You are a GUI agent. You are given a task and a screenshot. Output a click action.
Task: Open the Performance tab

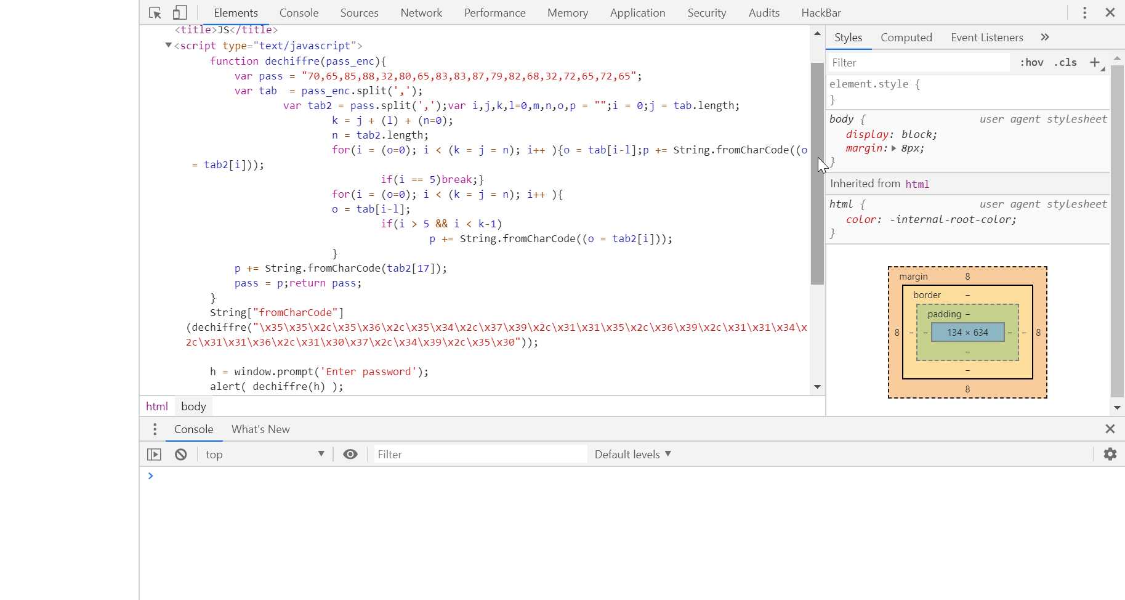pos(494,13)
